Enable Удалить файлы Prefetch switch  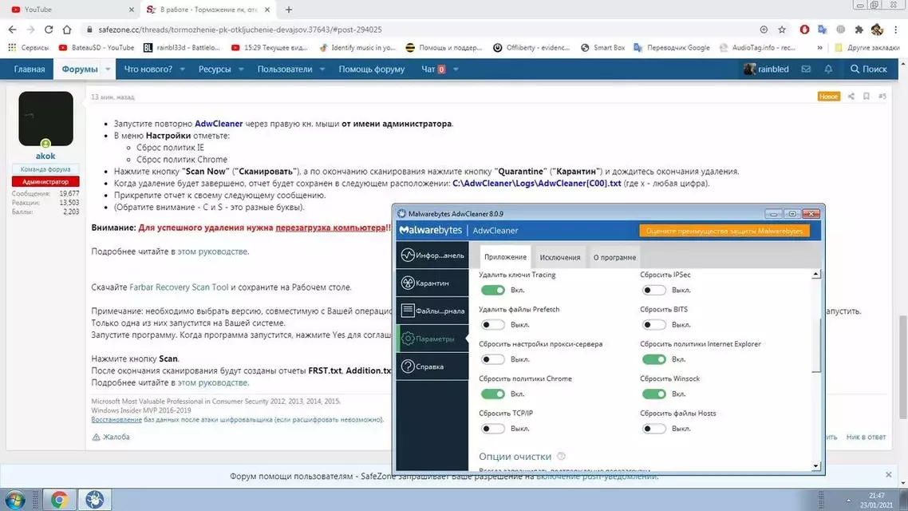(493, 324)
